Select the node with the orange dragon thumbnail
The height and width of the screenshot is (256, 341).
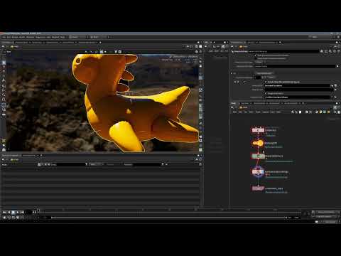tap(258, 143)
